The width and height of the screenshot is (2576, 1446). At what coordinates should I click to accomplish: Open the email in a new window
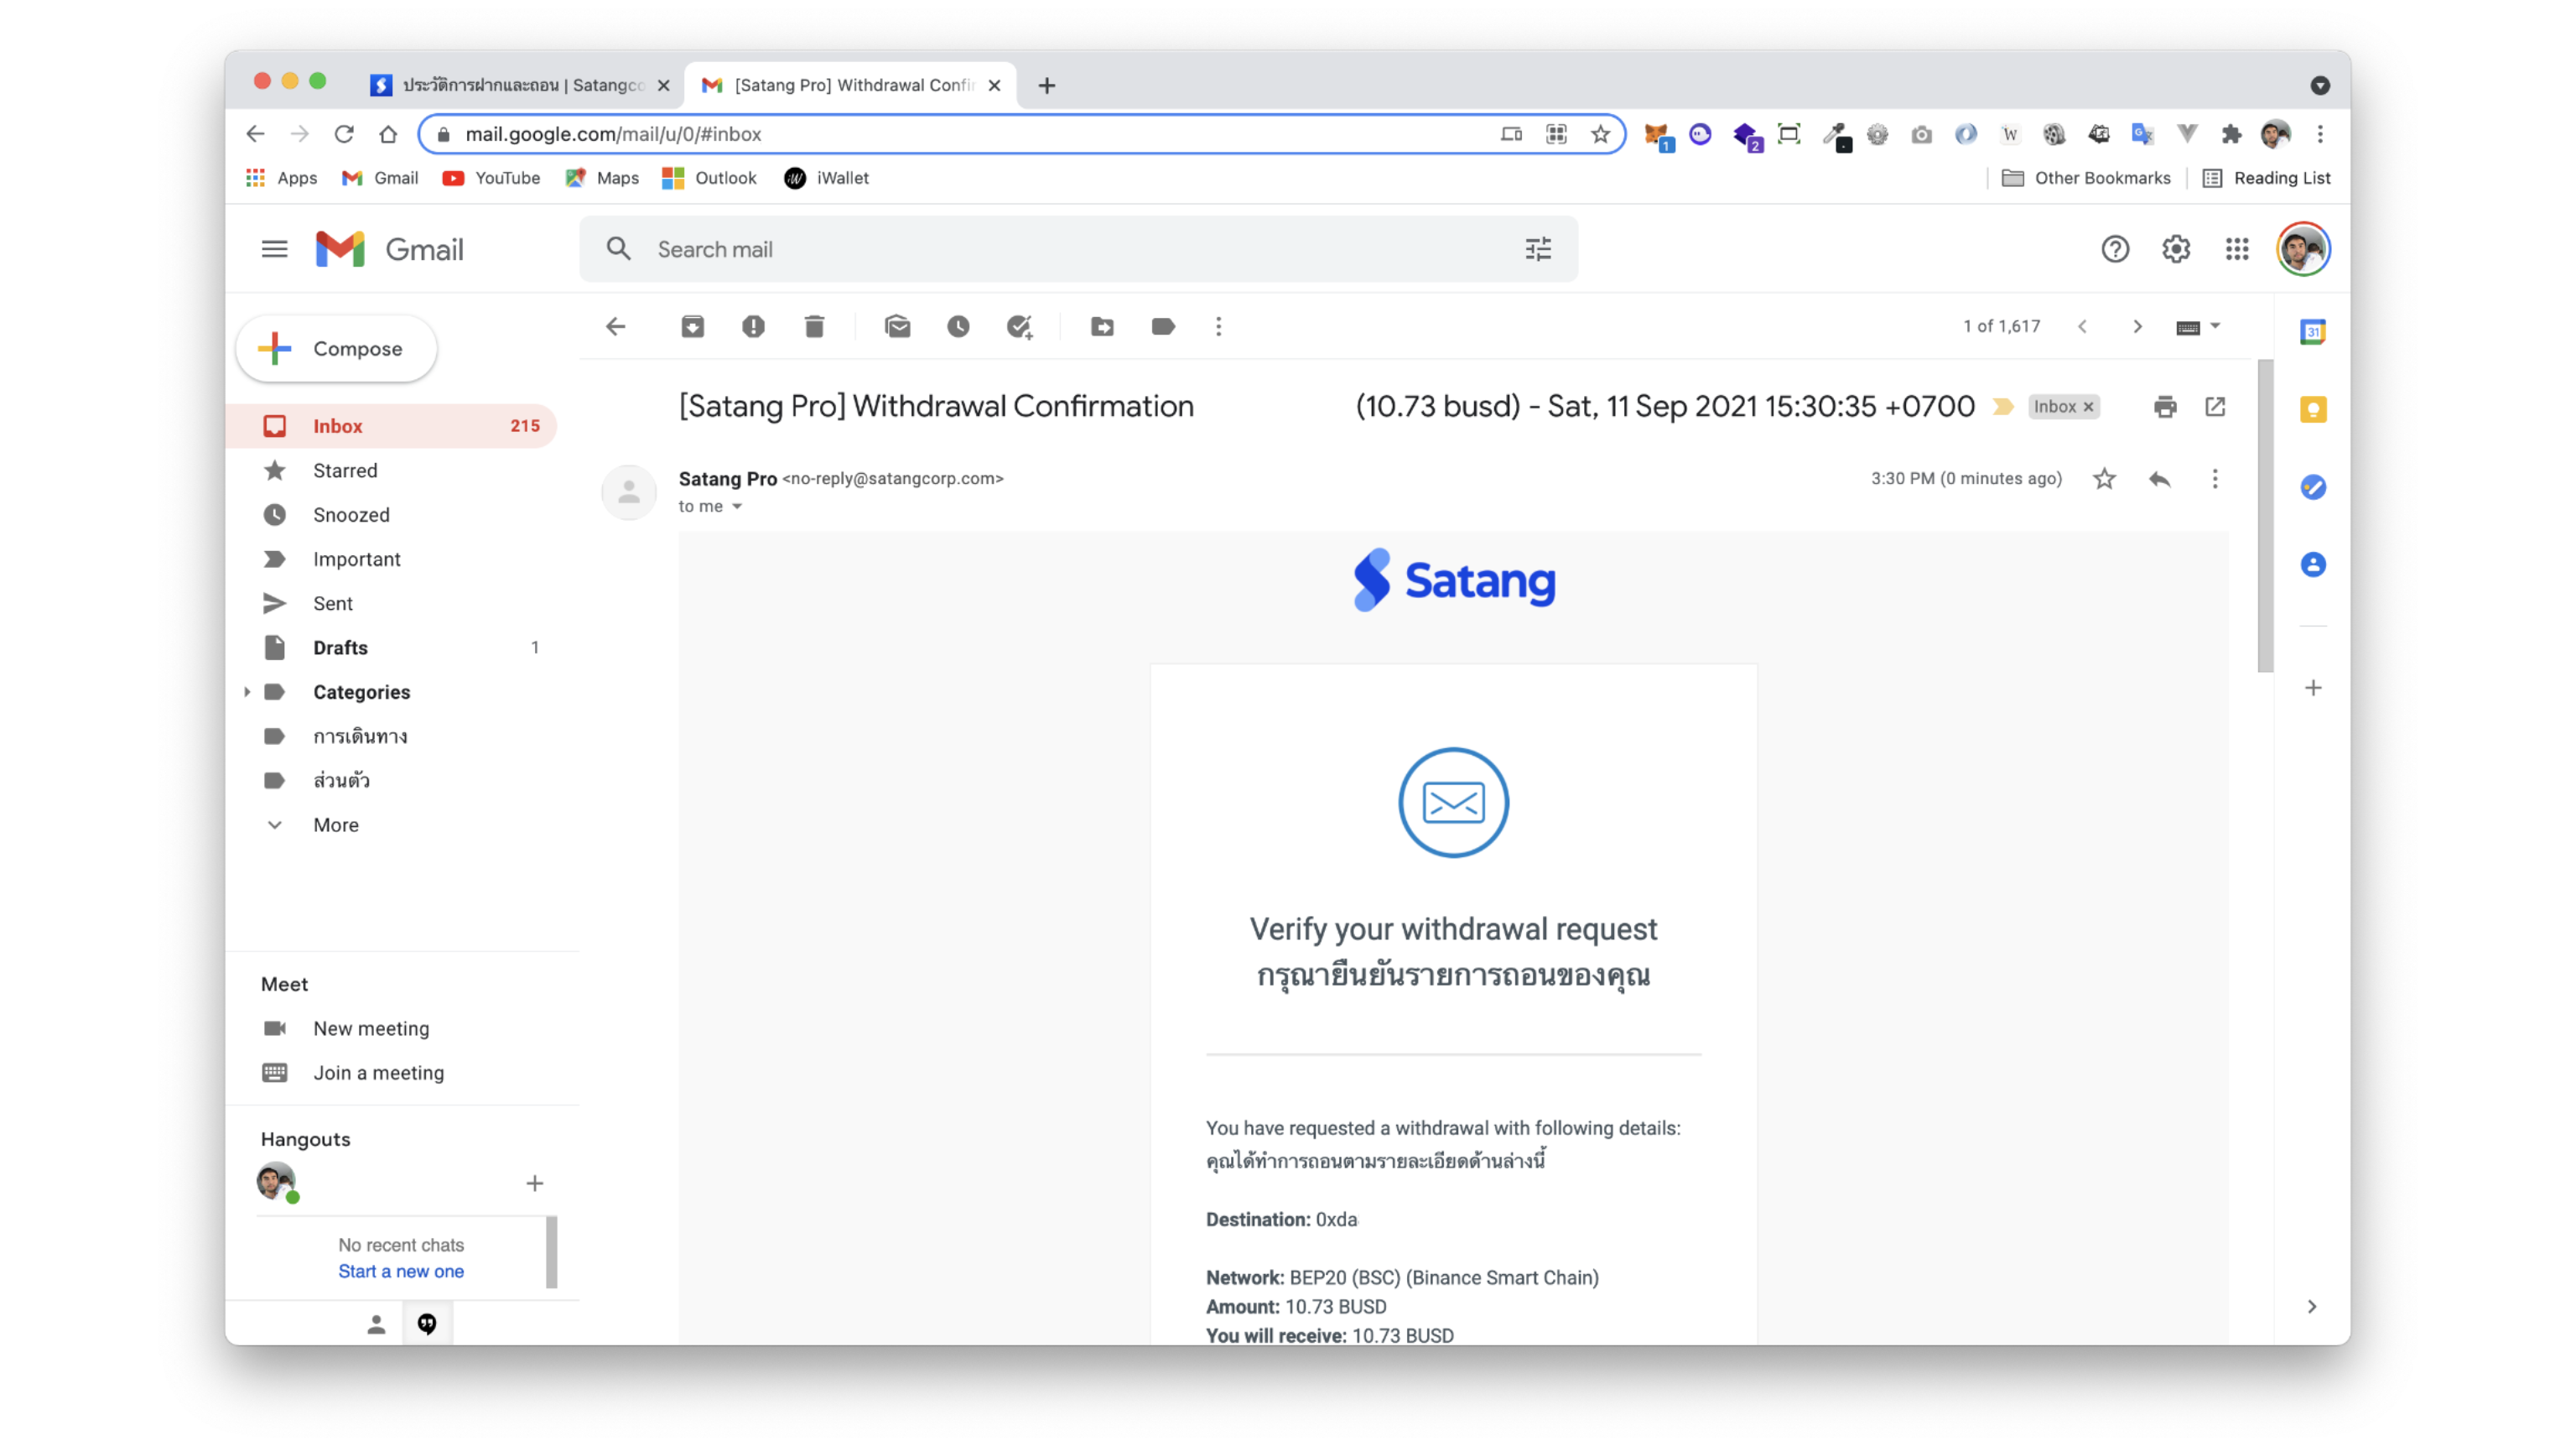tap(2215, 406)
